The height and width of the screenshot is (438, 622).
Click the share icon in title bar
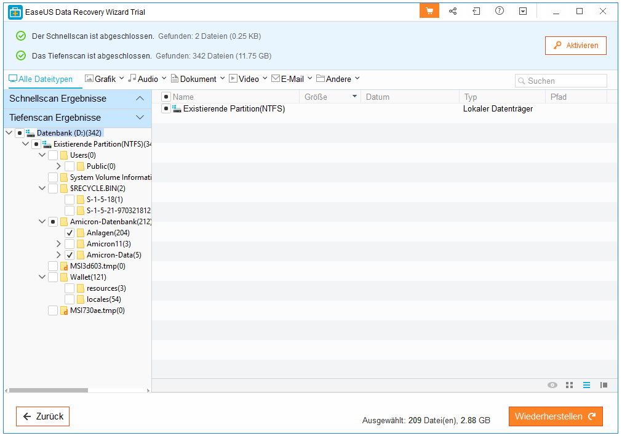[x=453, y=11]
